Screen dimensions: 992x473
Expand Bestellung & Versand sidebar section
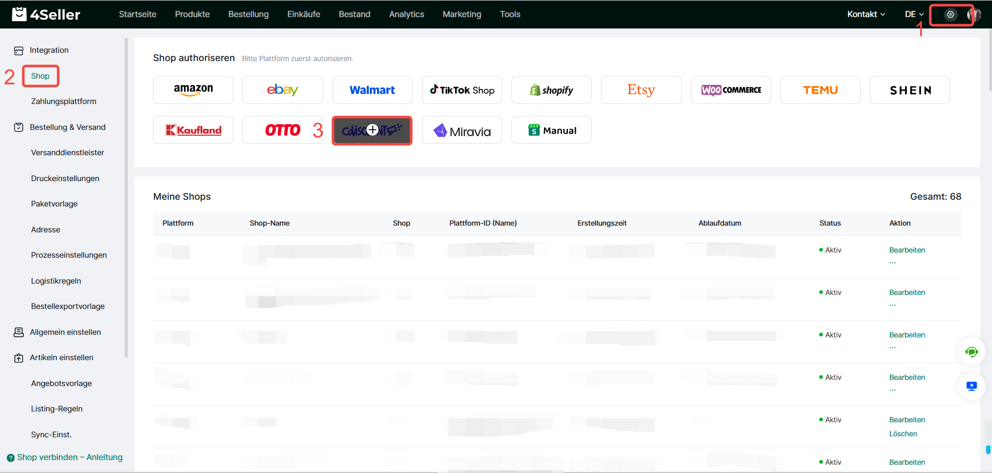tap(67, 127)
